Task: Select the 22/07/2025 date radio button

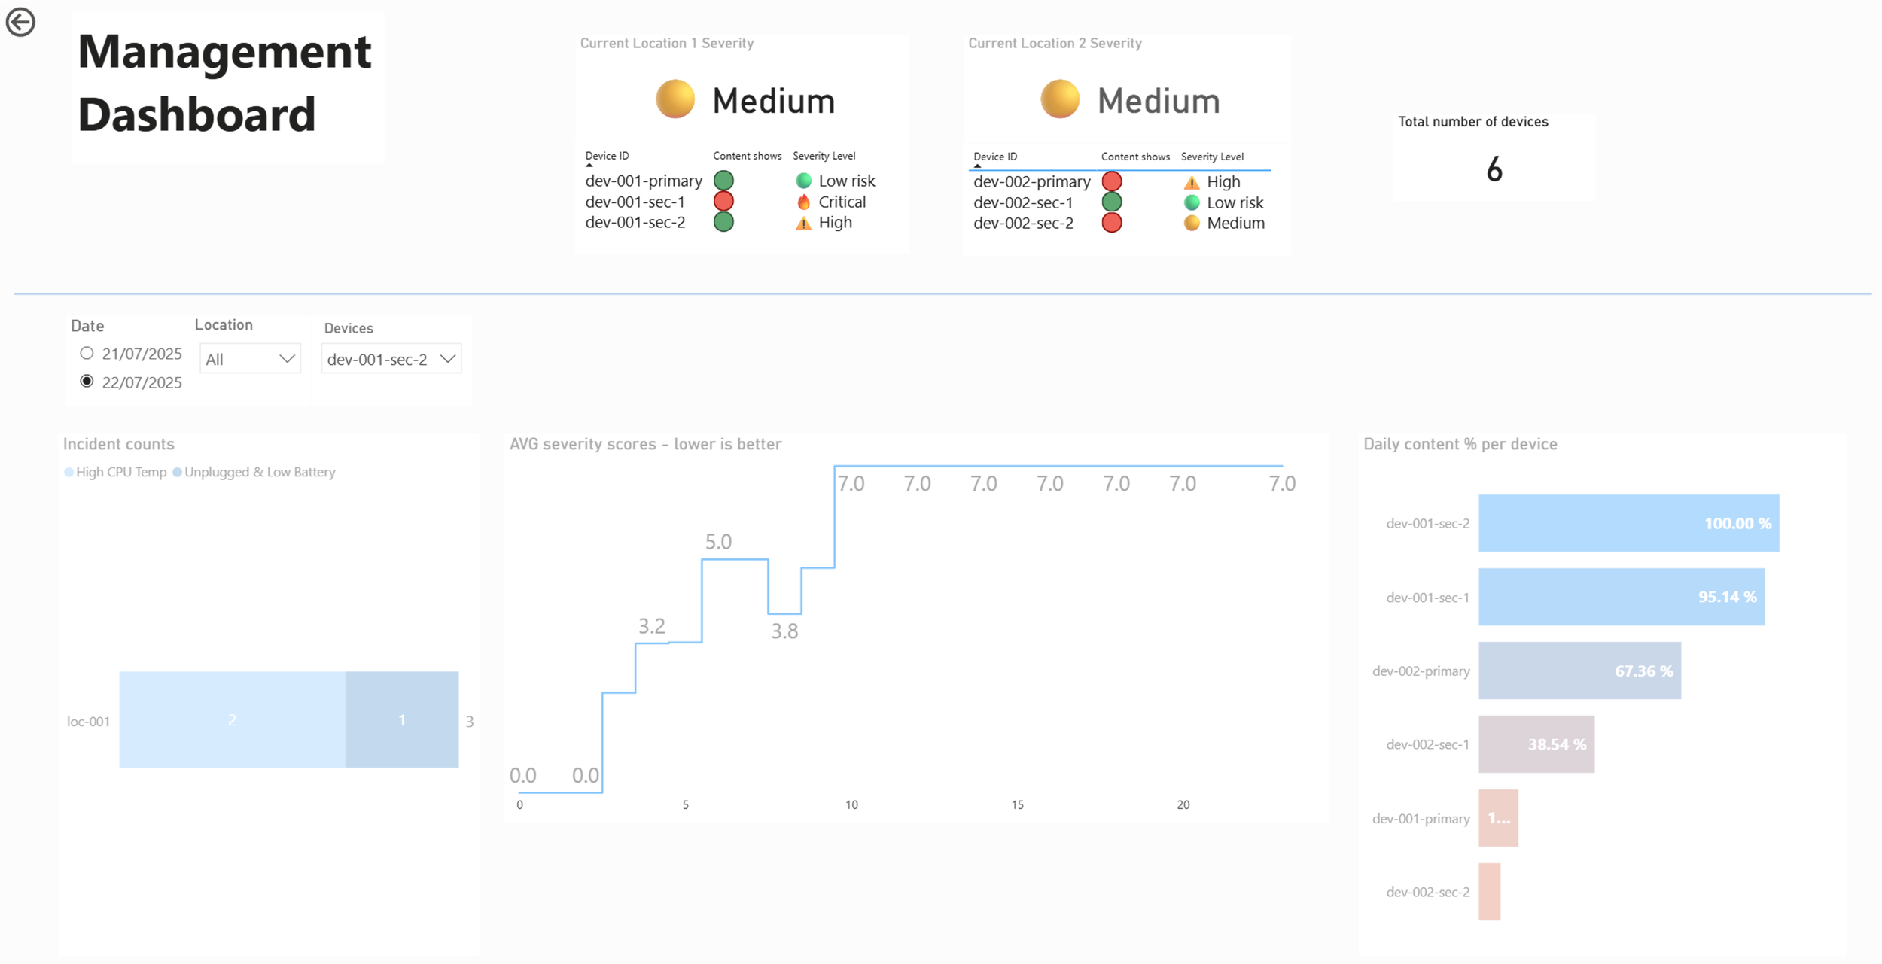Action: point(87,382)
